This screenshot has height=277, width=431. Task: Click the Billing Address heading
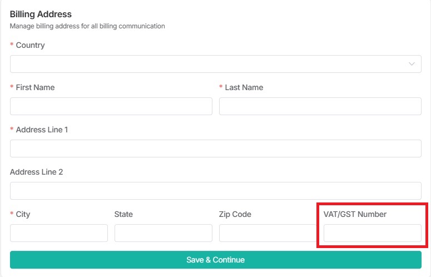(41, 14)
